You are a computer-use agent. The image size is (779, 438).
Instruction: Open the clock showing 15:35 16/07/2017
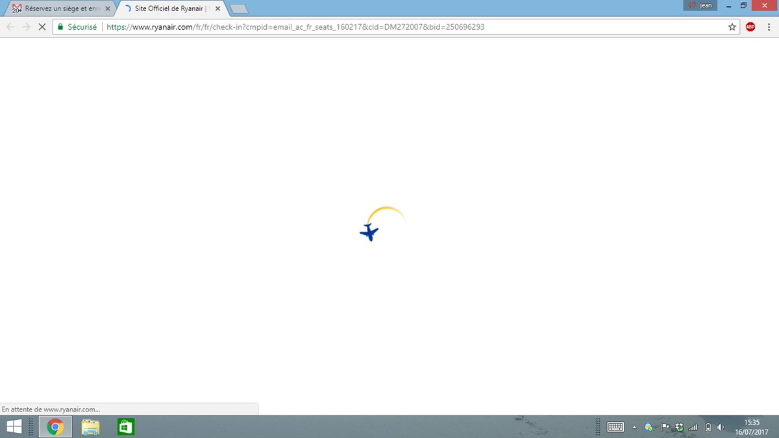752,427
